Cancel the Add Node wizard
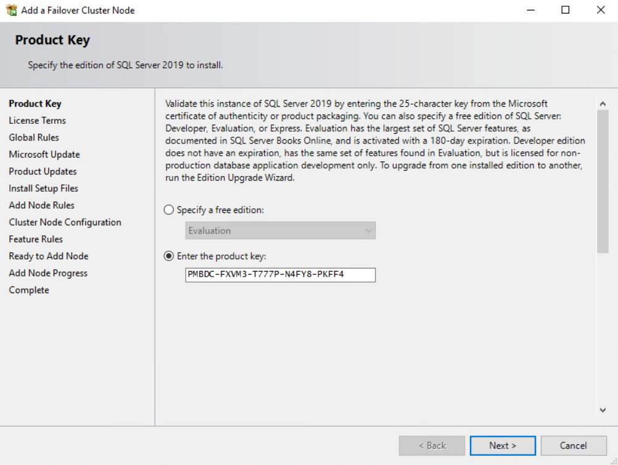The width and height of the screenshot is (618, 465). (x=574, y=446)
